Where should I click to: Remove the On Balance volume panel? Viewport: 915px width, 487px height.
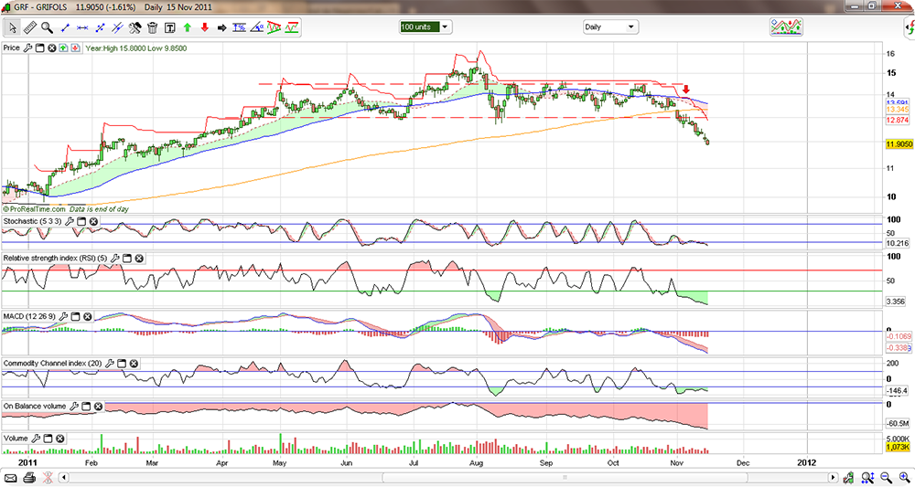coord(99,406)
